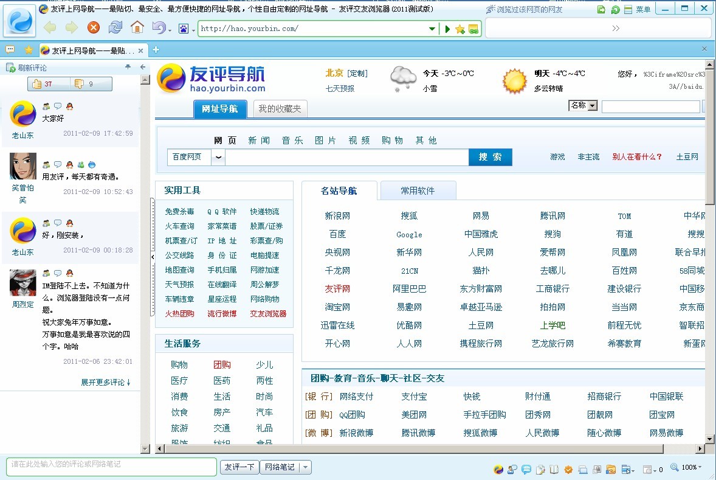Image resolution: width=716 pixels, height=480 pixels.
Task: Select the 视频 search category
Action: (x=359, y=141)
